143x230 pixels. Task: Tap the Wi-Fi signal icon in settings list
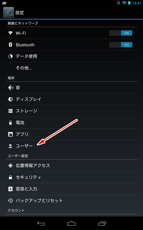[10, 33]
